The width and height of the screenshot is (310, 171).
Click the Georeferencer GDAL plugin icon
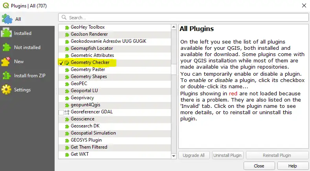(67, 112)
